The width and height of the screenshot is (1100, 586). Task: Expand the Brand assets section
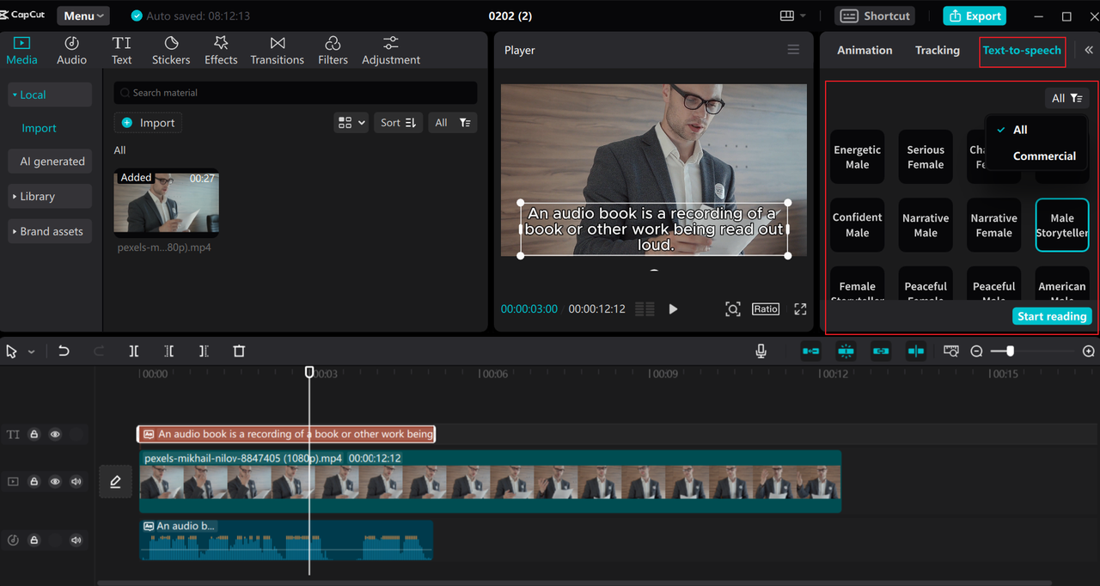[x=50, y=231]
